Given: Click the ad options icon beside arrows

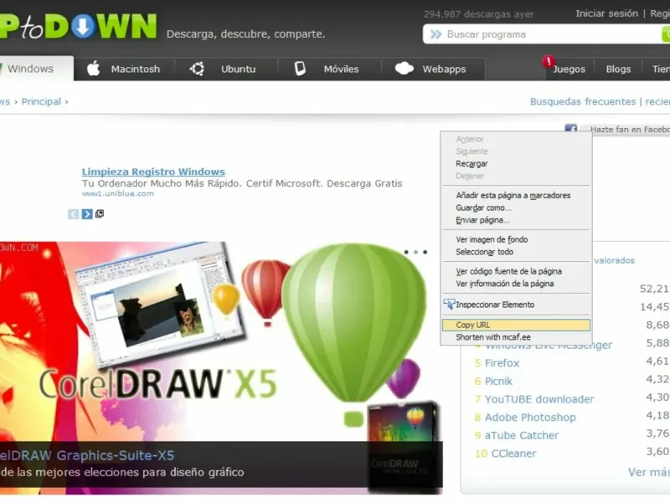Looking at the screenshot, I should [100, 213].
